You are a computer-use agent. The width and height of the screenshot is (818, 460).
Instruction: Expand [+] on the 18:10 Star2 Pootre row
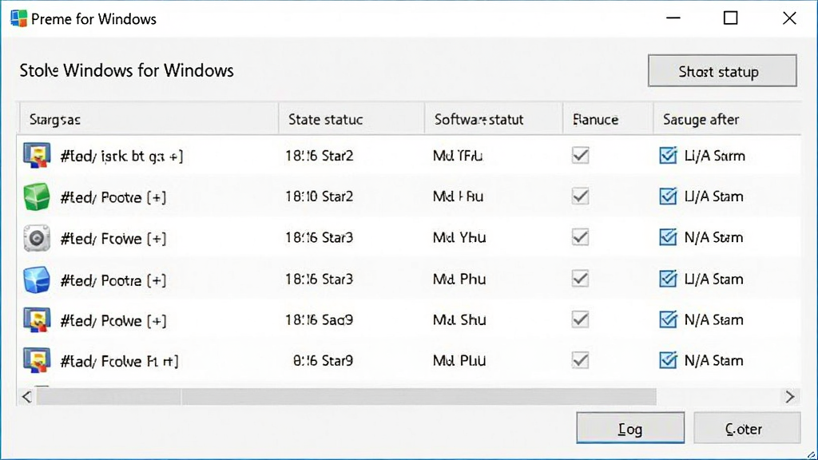click(x=157, y=197)
